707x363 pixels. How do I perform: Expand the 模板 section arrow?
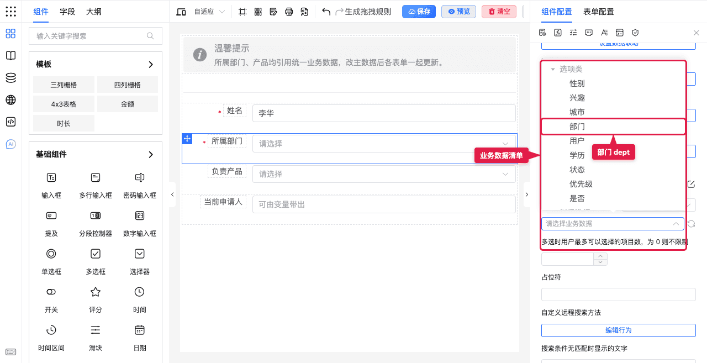[151, 65]
